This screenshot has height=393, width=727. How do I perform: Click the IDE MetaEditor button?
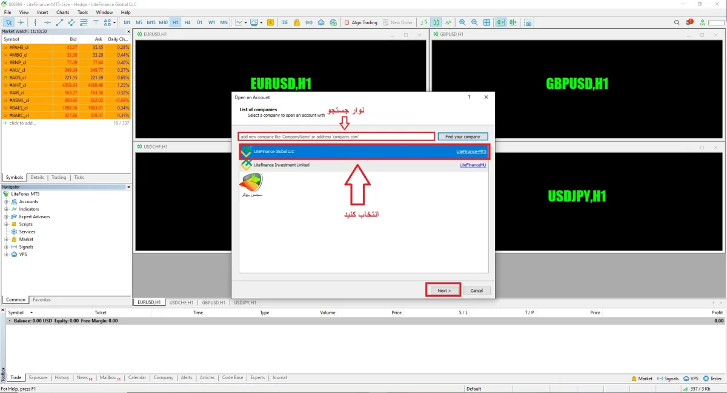(285, 22)
